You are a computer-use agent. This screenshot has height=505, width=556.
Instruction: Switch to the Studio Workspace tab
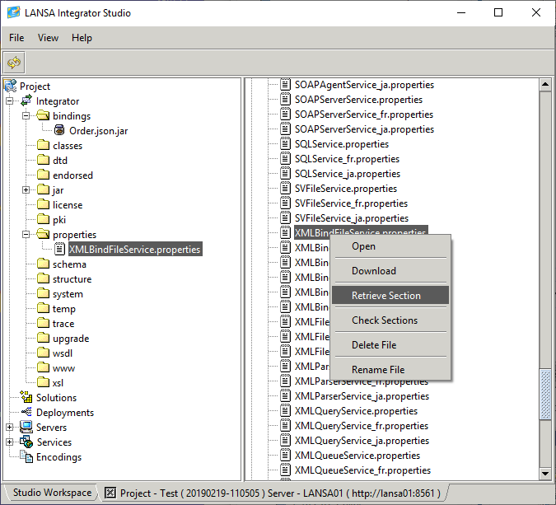(x=52, y=493)
